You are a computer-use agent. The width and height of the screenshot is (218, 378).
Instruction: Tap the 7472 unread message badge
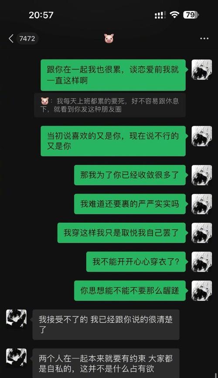pyautogui.click(x=27, y=38)
